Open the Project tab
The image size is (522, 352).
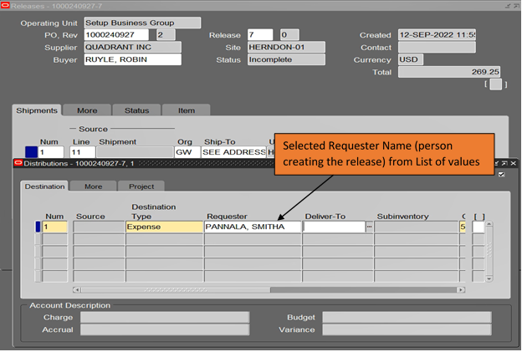141,186
